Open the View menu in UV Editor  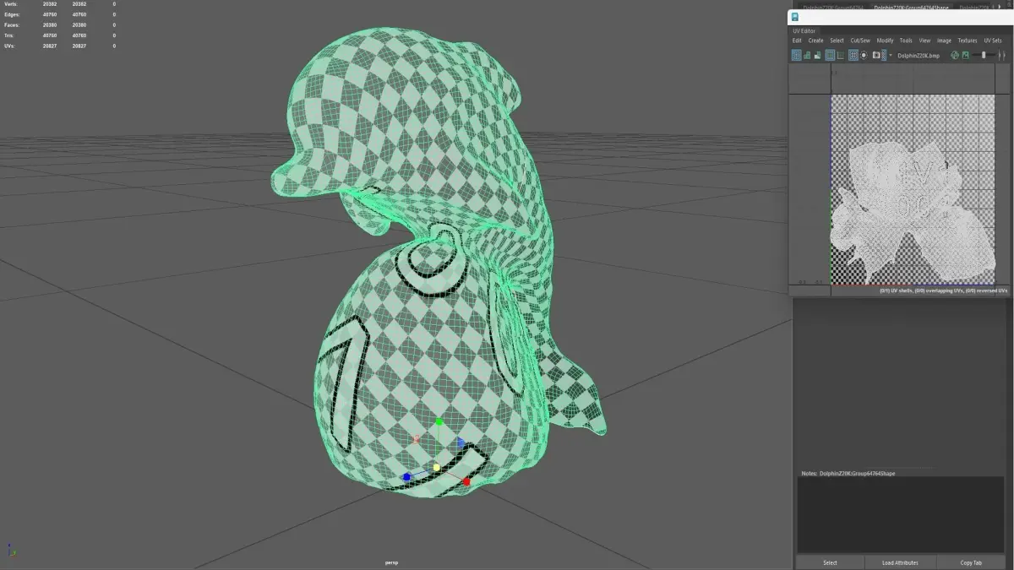click(924, 41)
